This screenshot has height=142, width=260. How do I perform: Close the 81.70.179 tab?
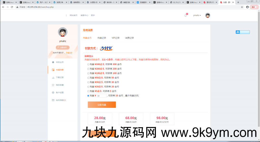pos(183,2)
